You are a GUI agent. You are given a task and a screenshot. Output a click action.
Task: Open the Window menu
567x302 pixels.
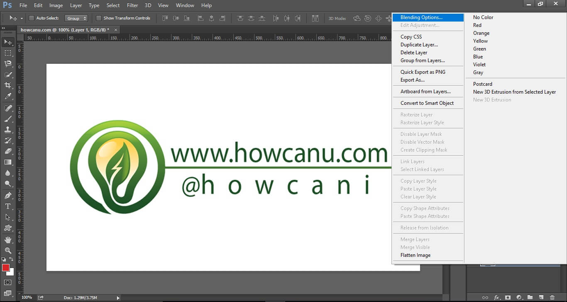pyautogui.click(x=185, y=5)
